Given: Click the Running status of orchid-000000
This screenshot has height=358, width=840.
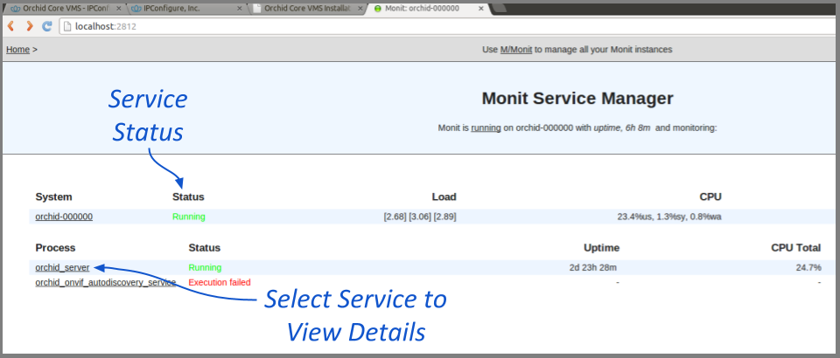Looking at the screenshot, I should coord(189,217).
